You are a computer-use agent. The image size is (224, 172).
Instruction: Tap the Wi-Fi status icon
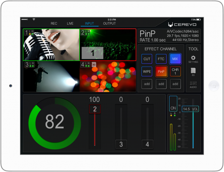[34, 19]
